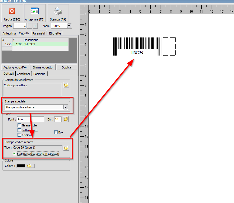Open Anteprima (F3) preview
This screenshot has width=234, height=203.
tap(35, 13)
